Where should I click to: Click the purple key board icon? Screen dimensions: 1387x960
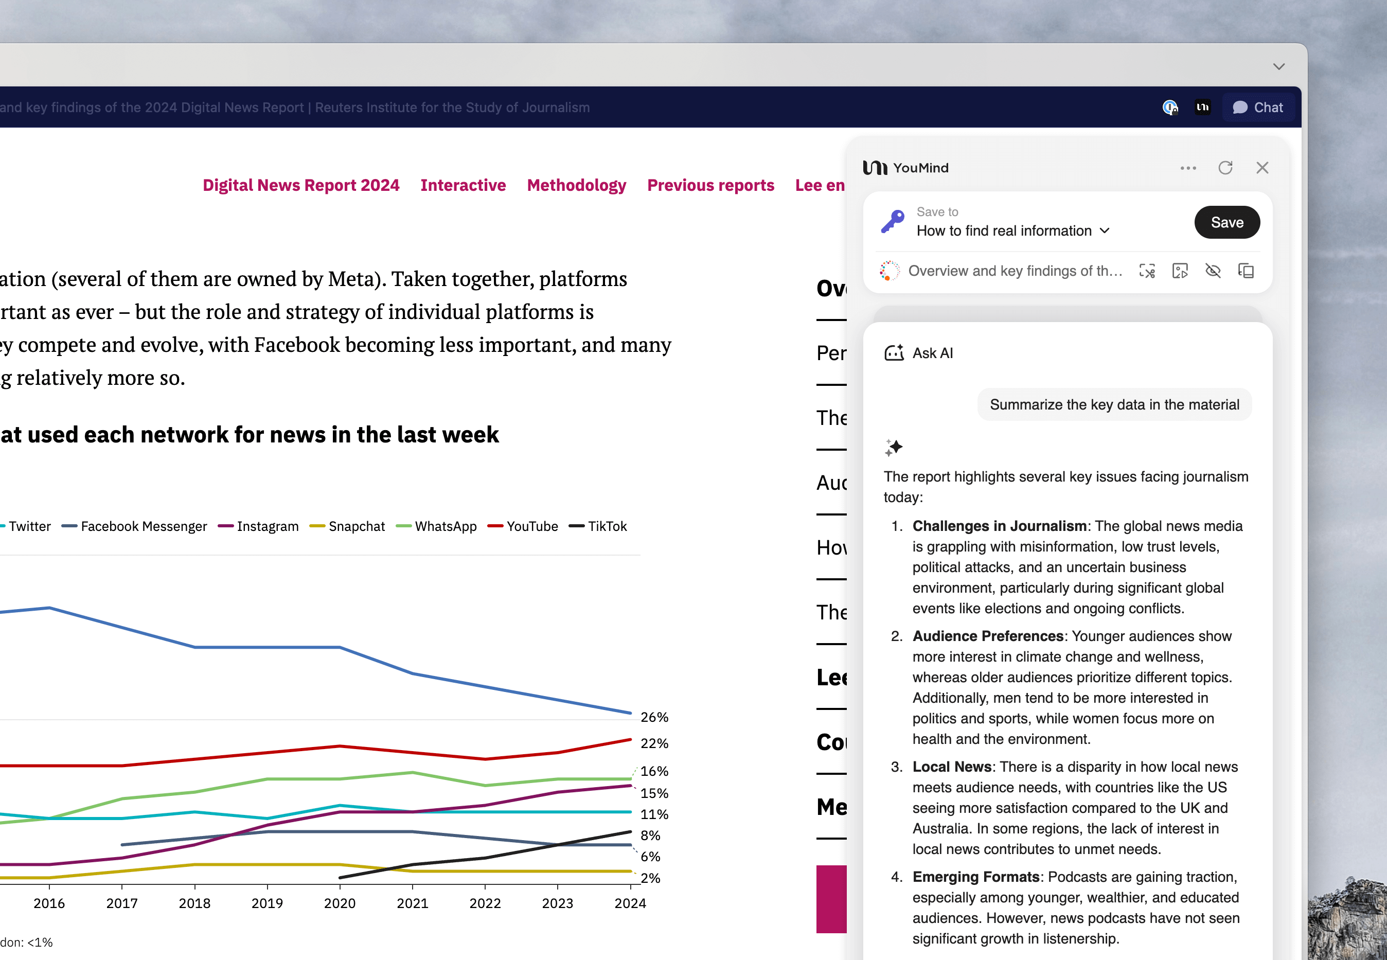[x=893, y=221]
